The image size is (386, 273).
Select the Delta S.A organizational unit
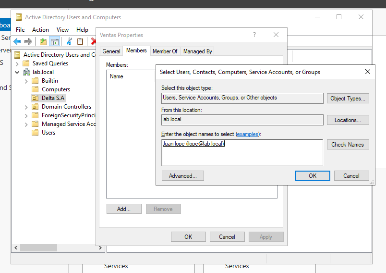pos(52,98)
